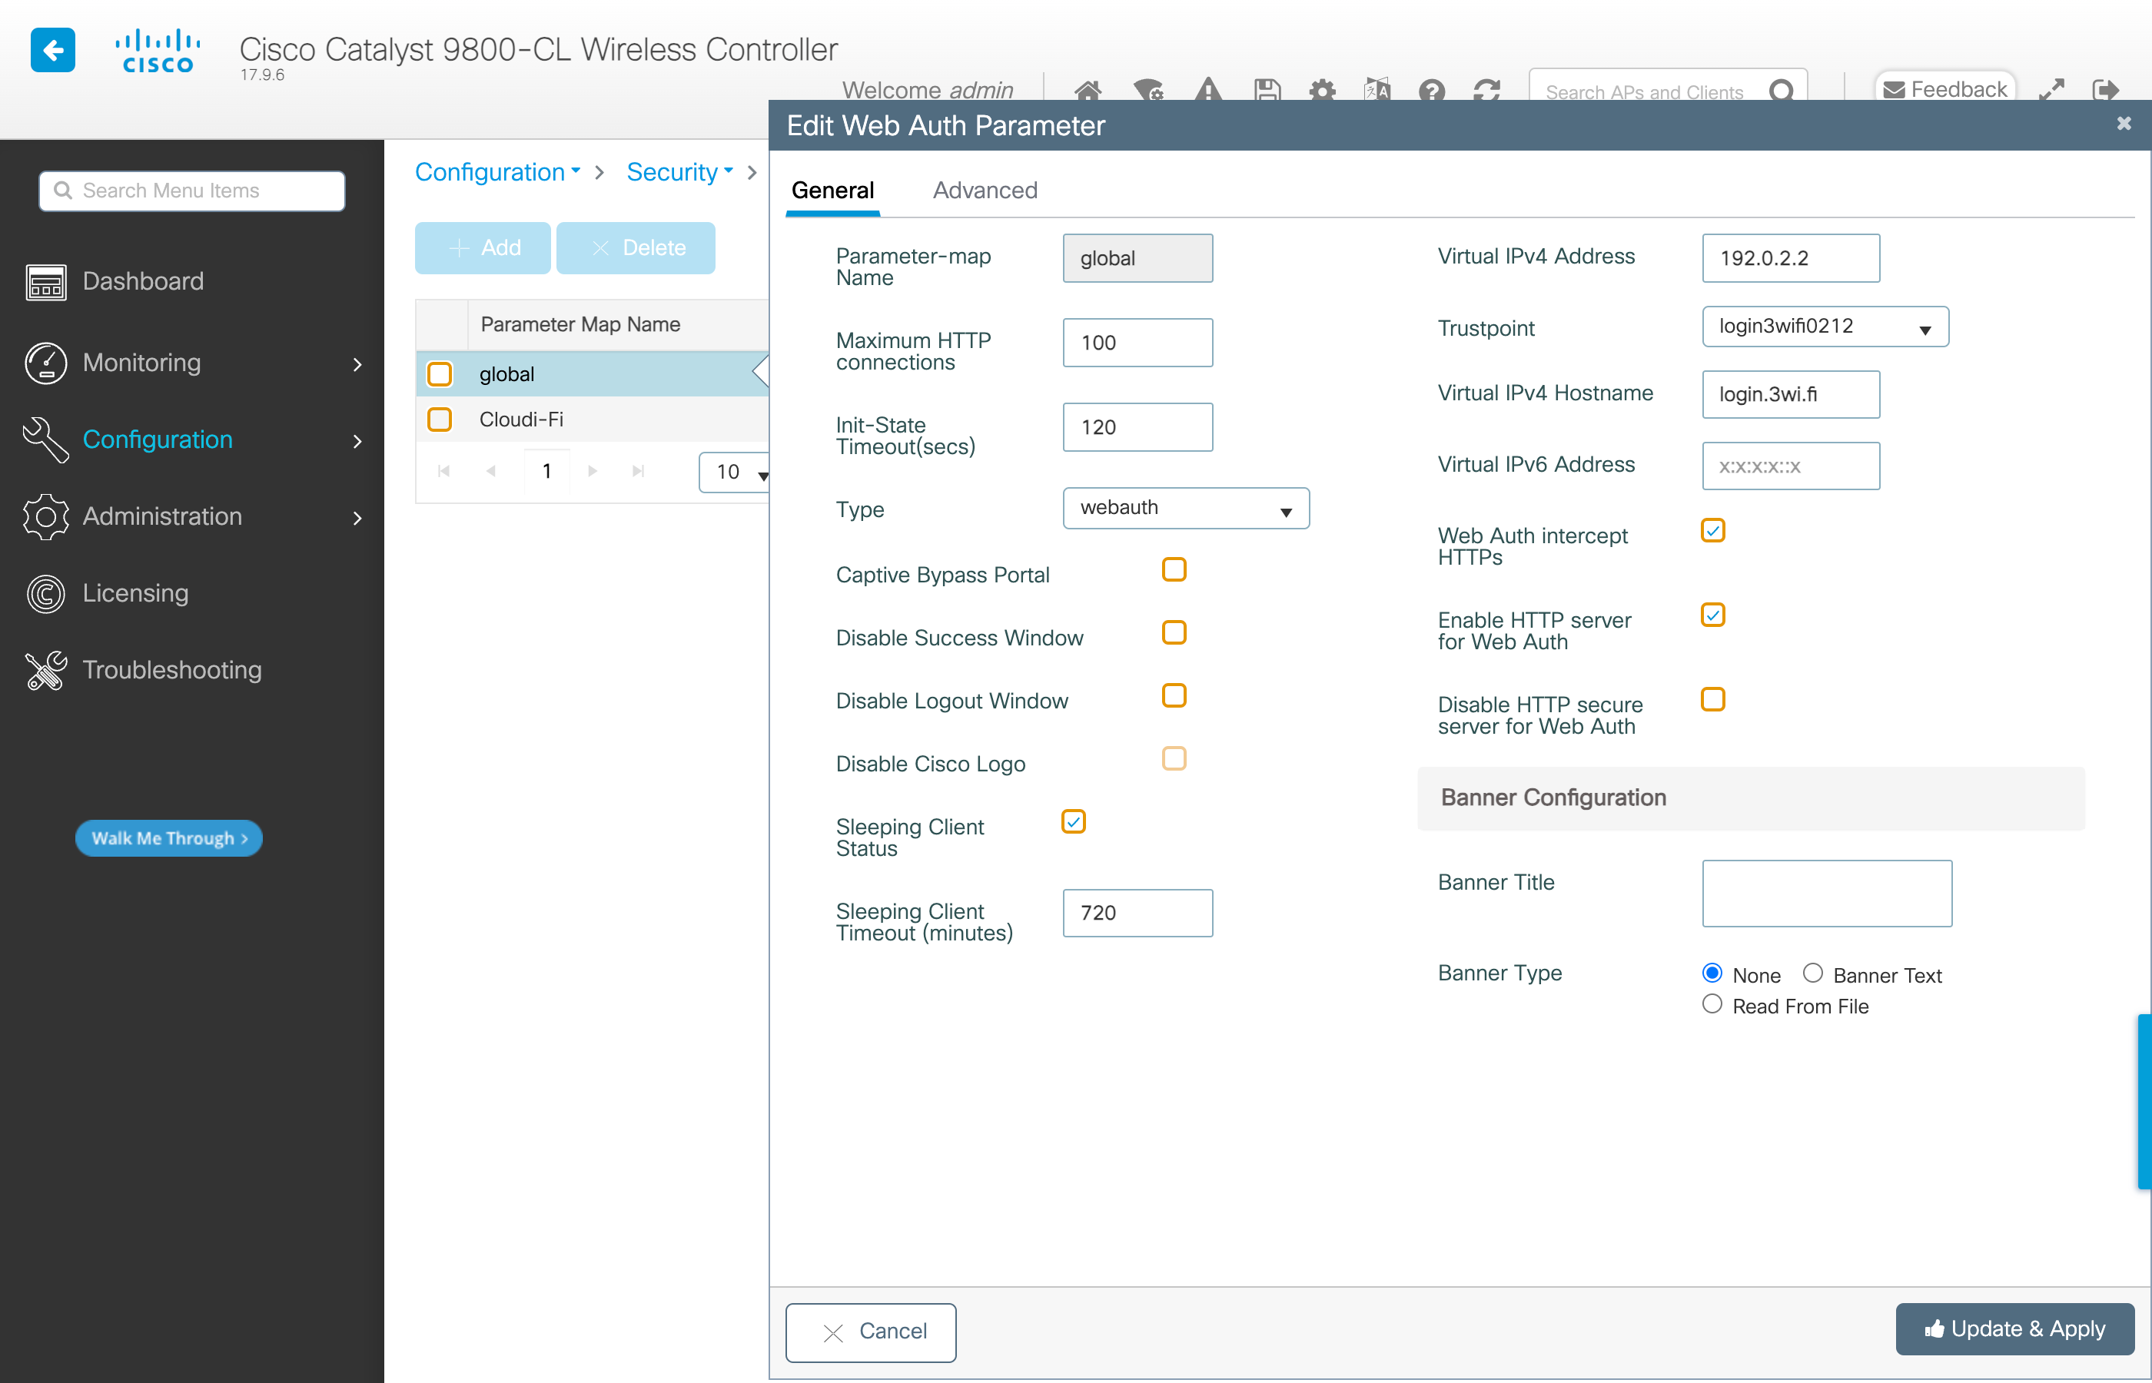Switch to the Advanced tab
2152x1383 pixels.
[985, 191]
